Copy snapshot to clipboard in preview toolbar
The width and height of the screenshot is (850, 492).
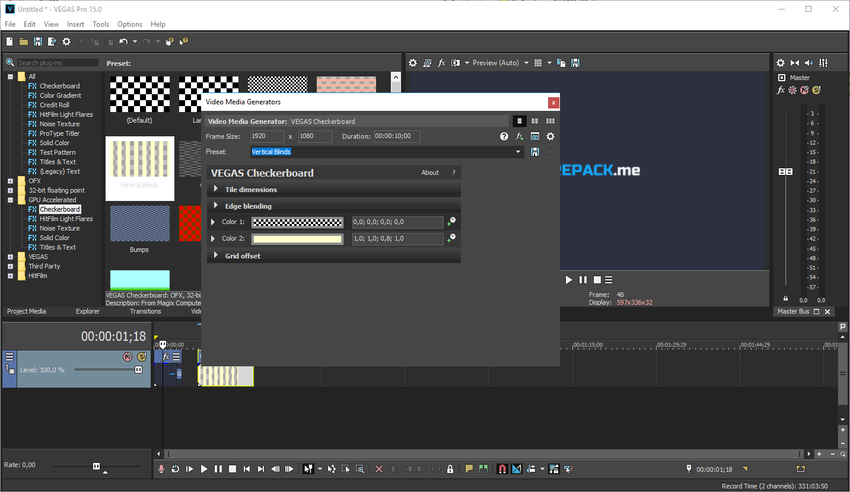(x=561, y=63)
